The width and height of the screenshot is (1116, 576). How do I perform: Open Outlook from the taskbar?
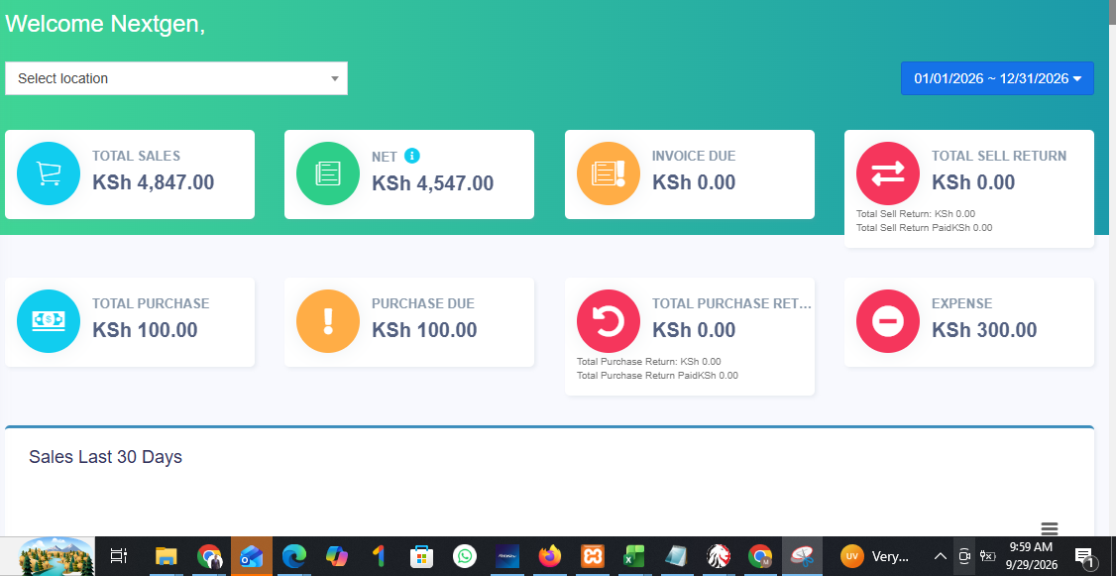(x=251, y=556)
